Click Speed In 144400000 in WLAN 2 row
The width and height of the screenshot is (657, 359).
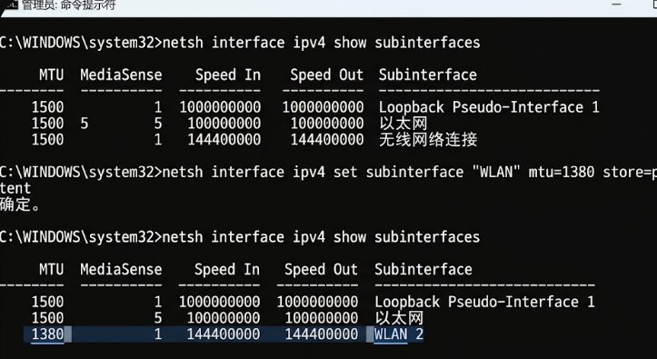[224, 334]
